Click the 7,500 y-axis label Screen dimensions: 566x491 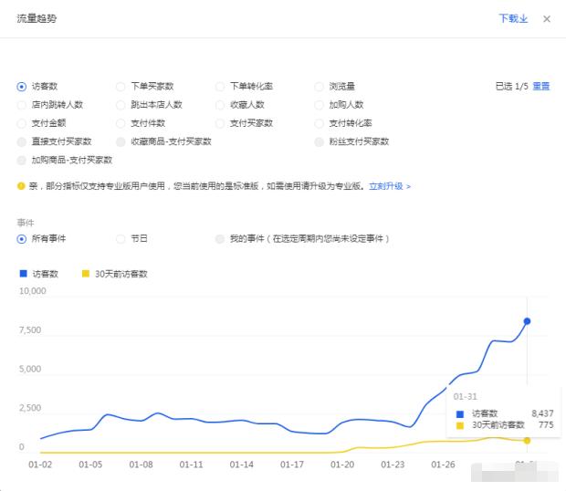point(30,329)
